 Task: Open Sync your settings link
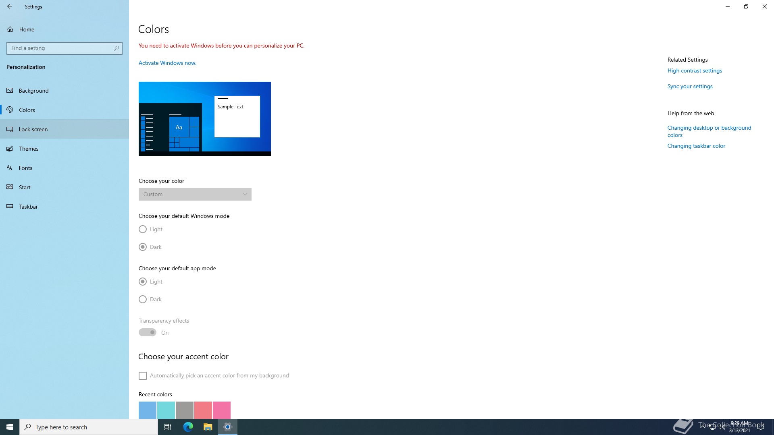coord(690,86)
